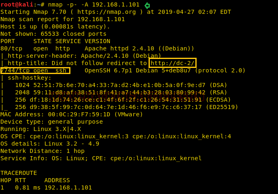Click the traceroute hop address 192.168.1.101
This screenshot has height=194, width=278.
(68, 187)
